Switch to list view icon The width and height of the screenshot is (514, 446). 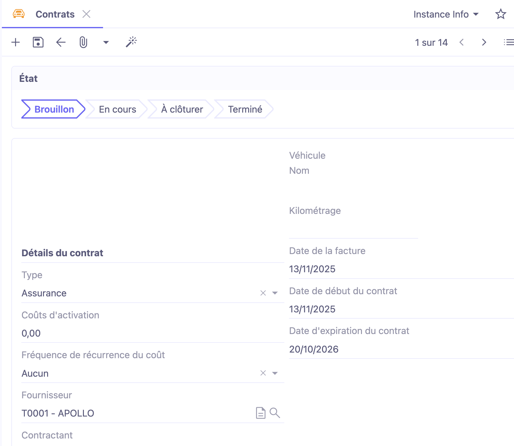(508, 42)
